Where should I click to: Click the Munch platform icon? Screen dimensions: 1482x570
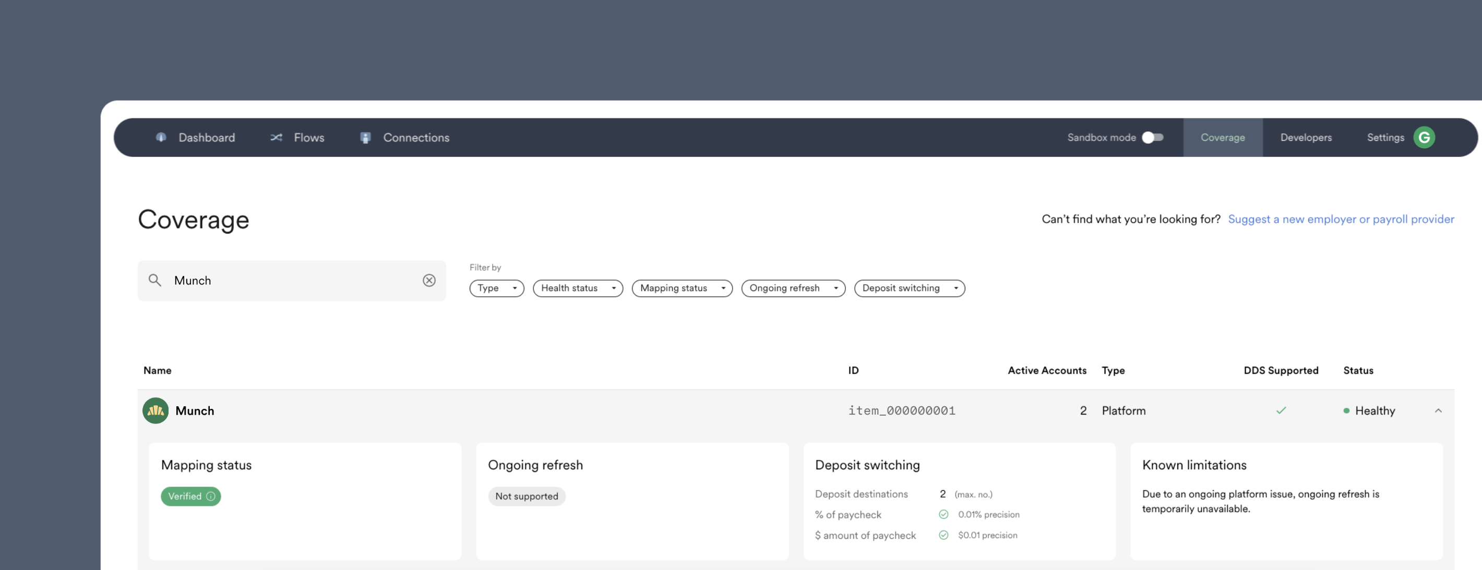point(155,410)
